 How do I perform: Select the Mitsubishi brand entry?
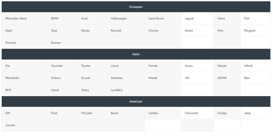coord(13,78)
